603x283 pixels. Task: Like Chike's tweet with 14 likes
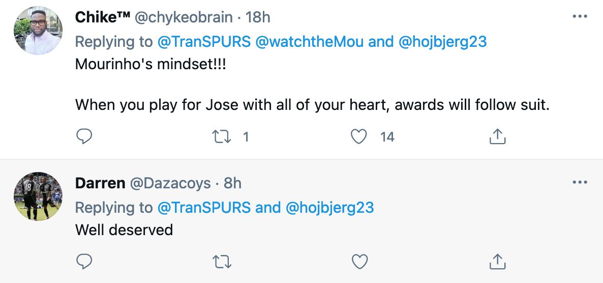click(x=359, y=136)
